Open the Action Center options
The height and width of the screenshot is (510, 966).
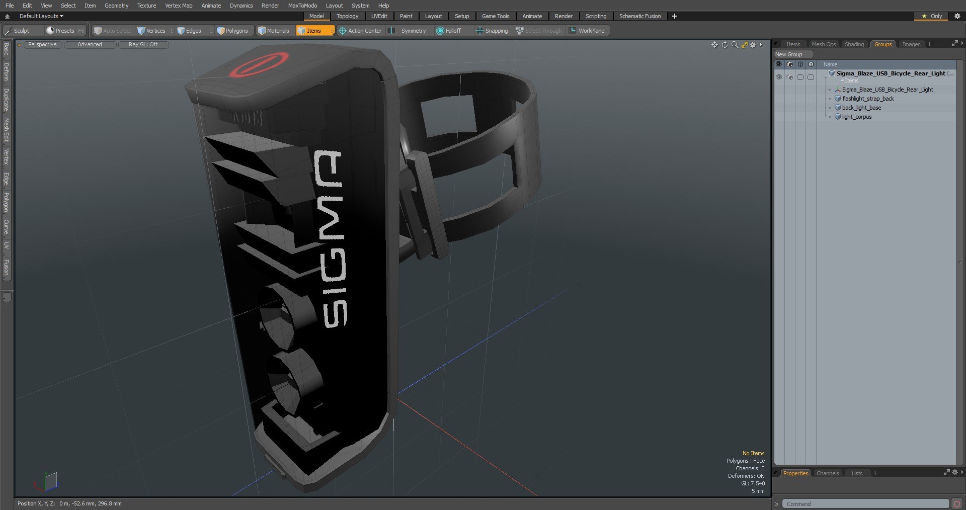click(x=360, y=31)
